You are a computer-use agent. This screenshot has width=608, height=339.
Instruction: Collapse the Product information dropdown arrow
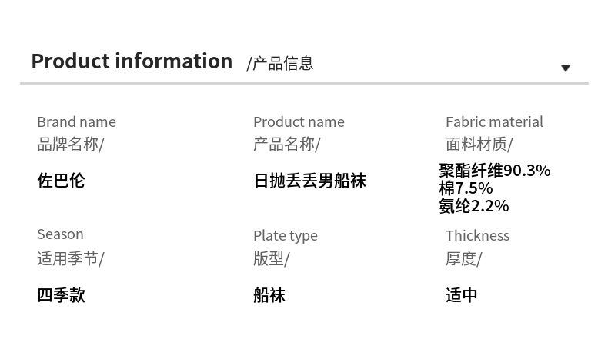pos(566,68)
